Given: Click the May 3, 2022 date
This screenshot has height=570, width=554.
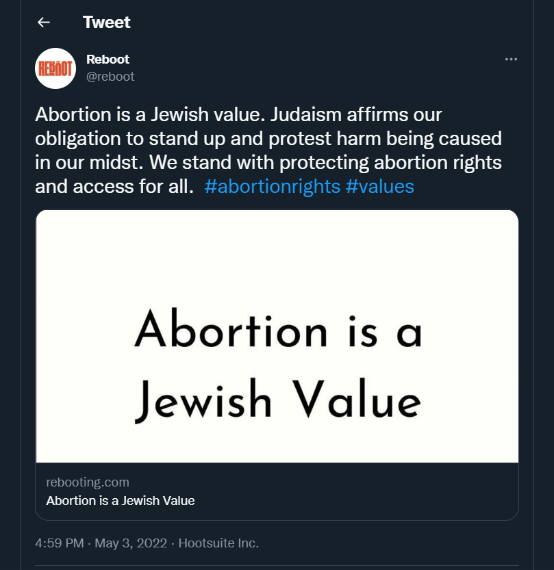Looking at the screenshot, I should click(x=130, y=543).
